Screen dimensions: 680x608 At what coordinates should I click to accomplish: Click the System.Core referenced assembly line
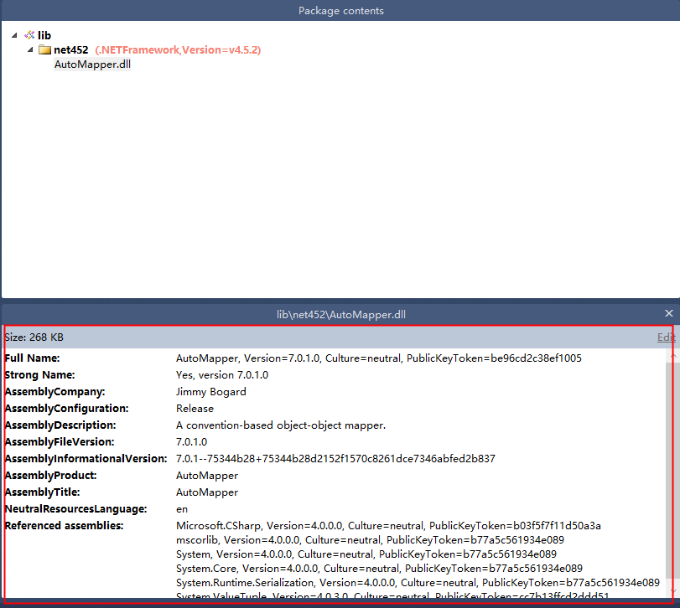coord(379,569)
